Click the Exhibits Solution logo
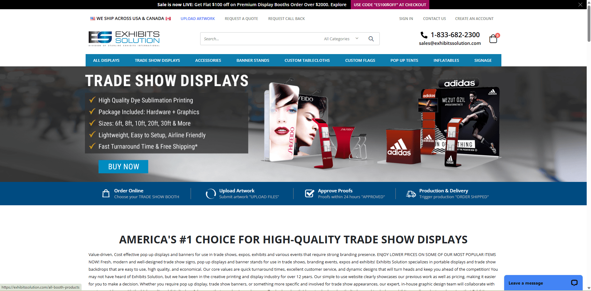The width and height of the screenshot is (591, 291). click(x=124, y=39)
